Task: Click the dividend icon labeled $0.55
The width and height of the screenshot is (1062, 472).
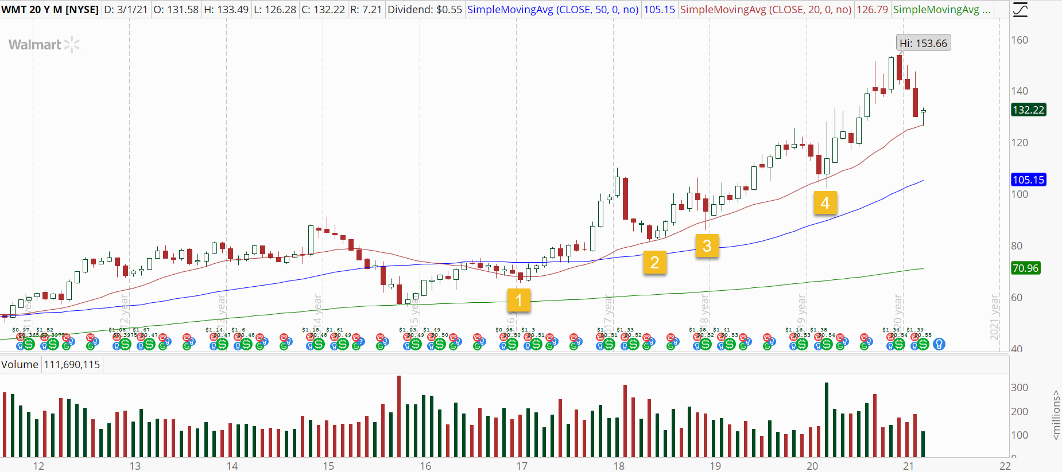Action: coord(923,344)
